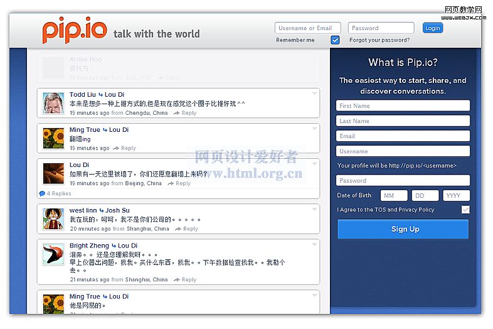Open the Forgot your password link
This screenshot has height=329, width=493.
point(379,40)
